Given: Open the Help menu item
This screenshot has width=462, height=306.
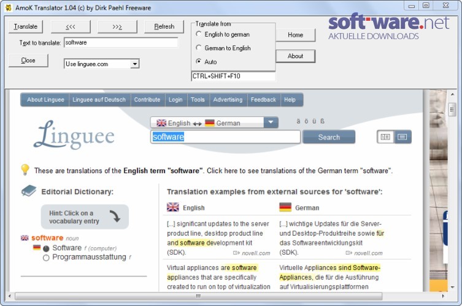Looking at the screenshot, I should [x=290, y=100].
